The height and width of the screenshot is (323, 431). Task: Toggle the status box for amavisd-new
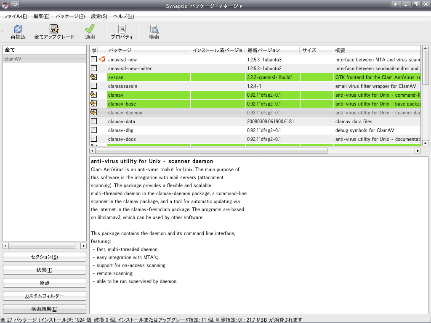(x=94, y=59)
